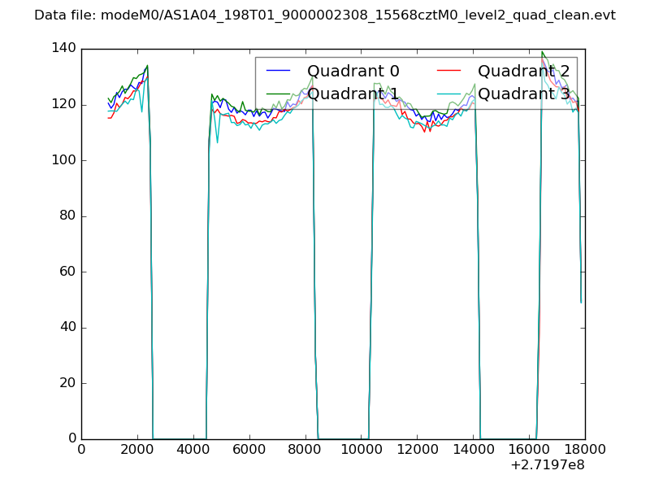Click the y-axis tick label 60
The image size is (650, 488).
point(67,272)
